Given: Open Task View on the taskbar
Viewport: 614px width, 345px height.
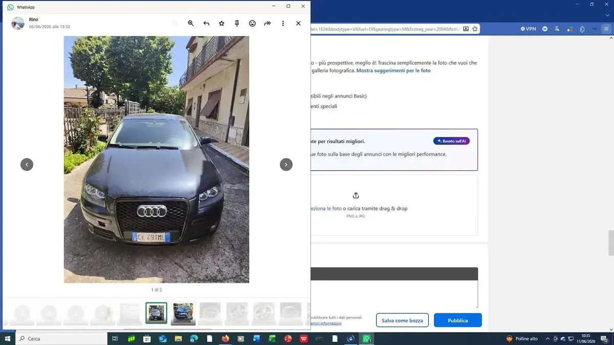Looking at the screenshot, I should click(x=115, y=338).
